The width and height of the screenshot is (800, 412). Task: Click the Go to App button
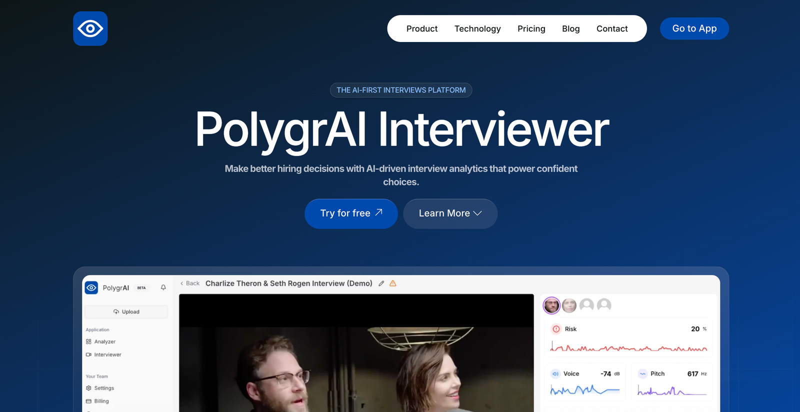[694, 28]
